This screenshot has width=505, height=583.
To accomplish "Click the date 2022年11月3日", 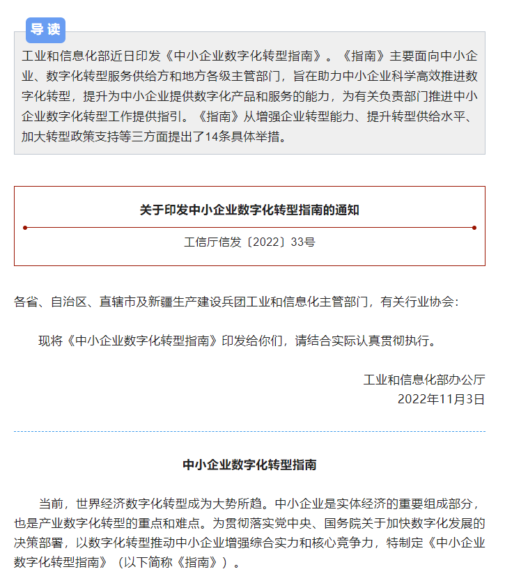I will coord(442,399).
